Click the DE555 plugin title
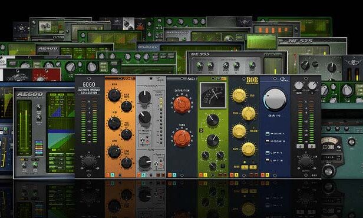The image size is (363, 218). pos(200,54)
